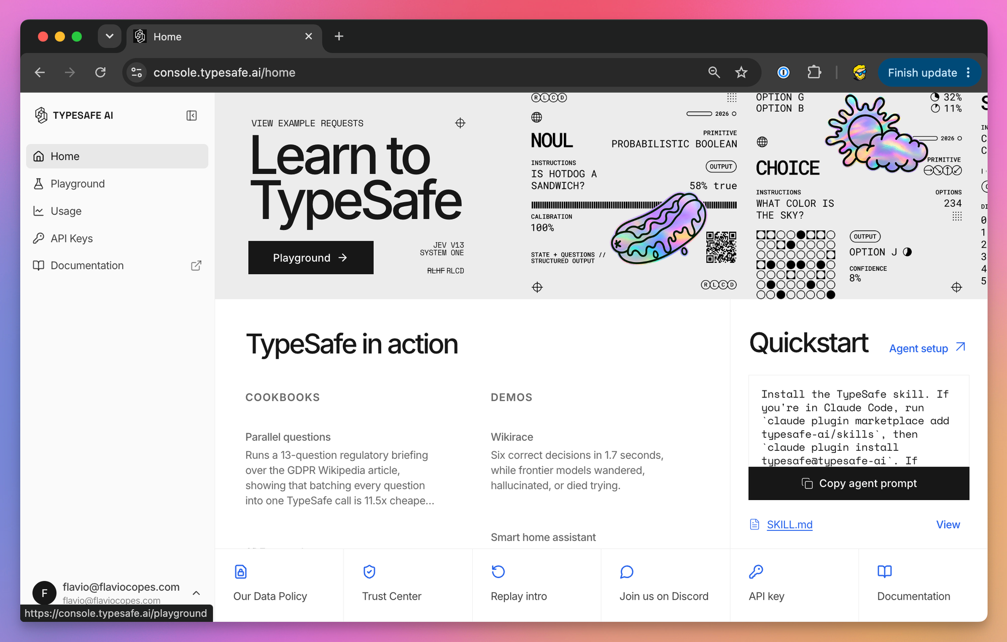Click the Documentation book icon in bottom bar

[x=885, y=572]
